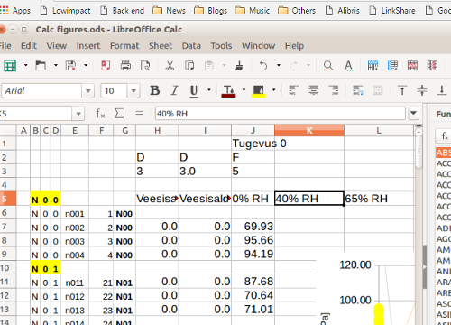The image size is (451, 325).
Task: Open the Save dropdown arrow
Action: 86,65
